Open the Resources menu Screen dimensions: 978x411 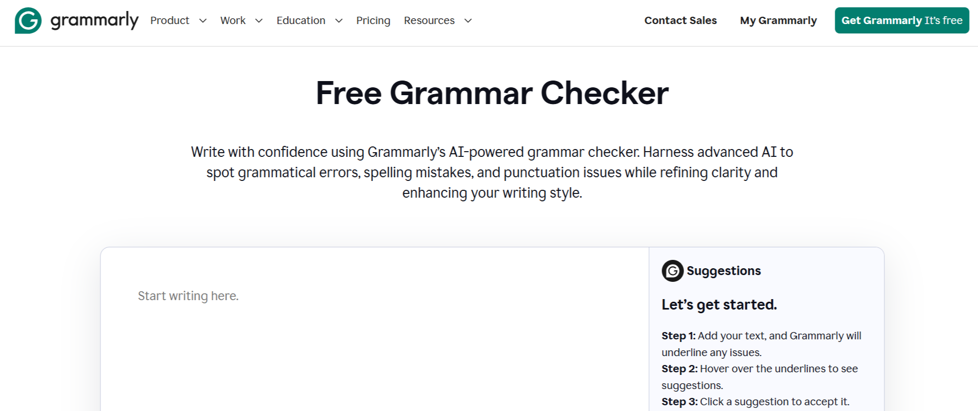coord(429,20)
